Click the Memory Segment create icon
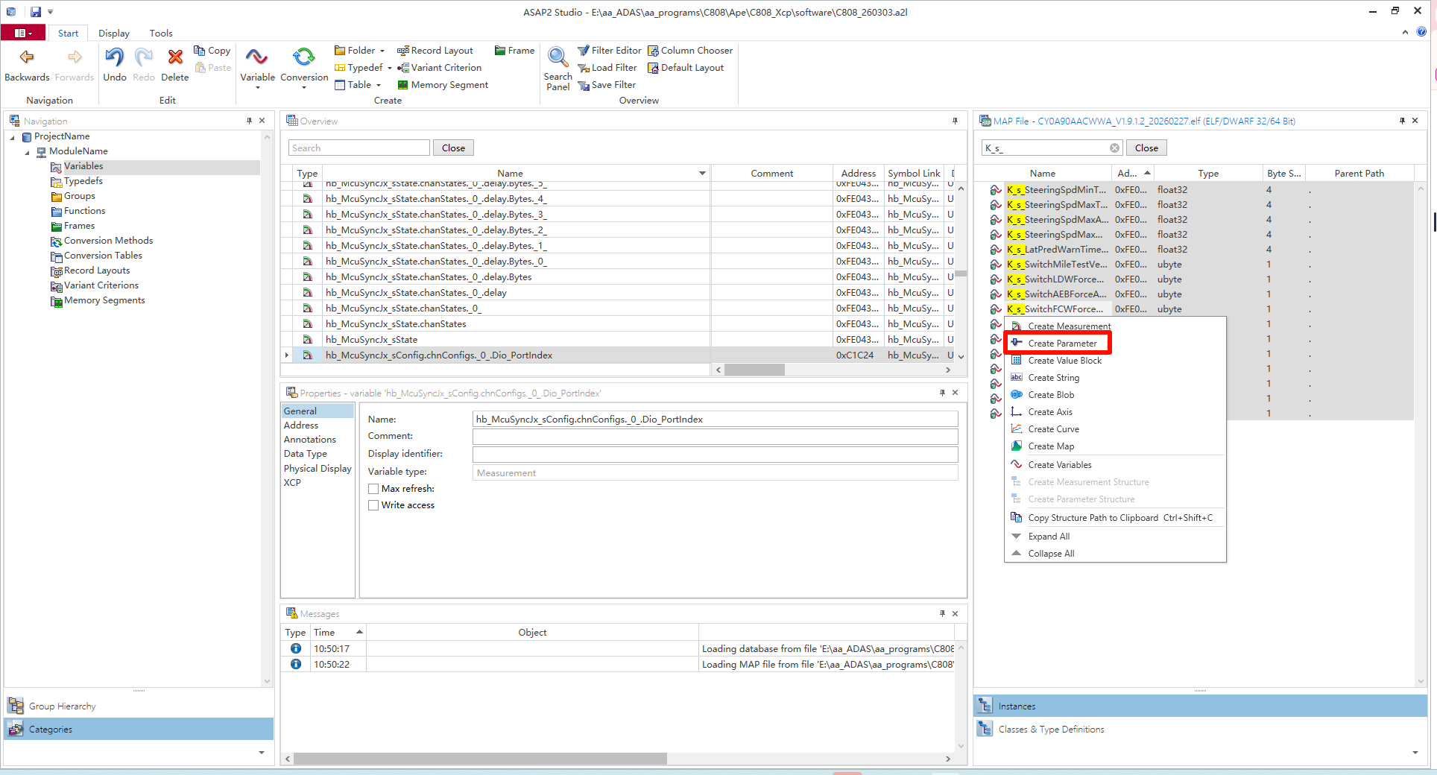The height and width of the screenshot is (775, 1437). click(403, 85)
